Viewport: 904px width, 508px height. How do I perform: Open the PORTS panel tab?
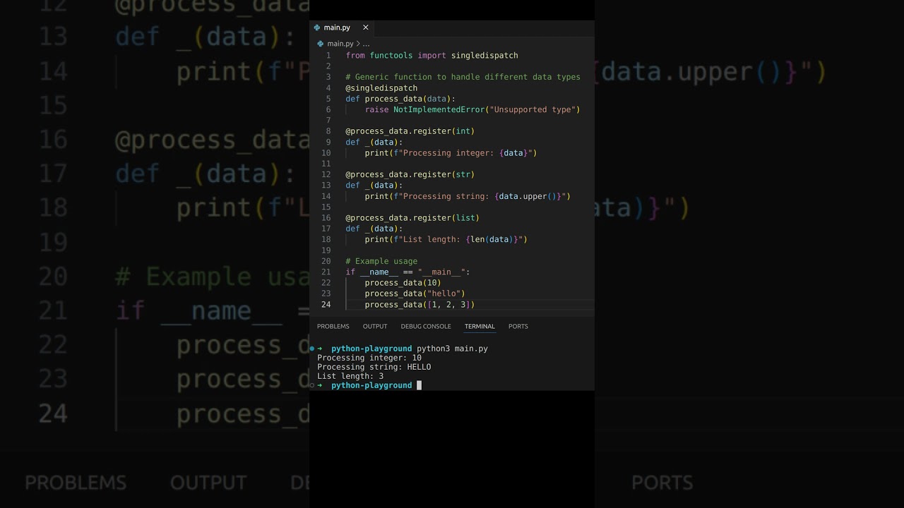[518, 326]
